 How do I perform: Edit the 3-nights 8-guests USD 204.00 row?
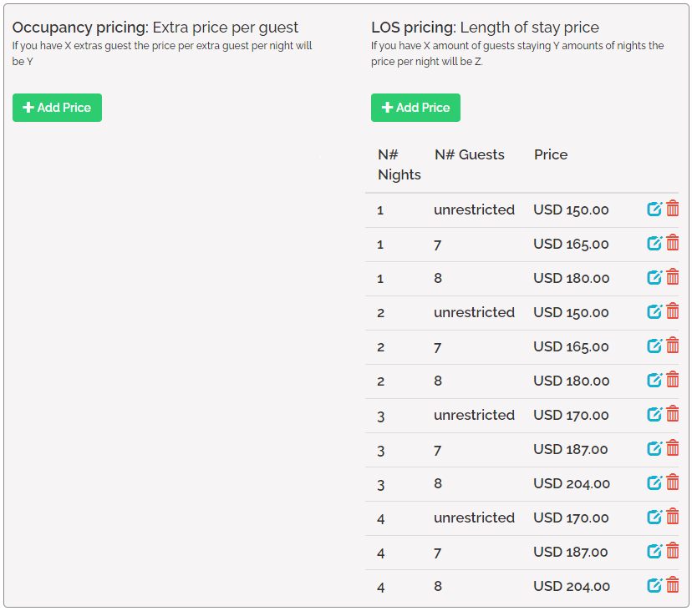tap(654, 482)
